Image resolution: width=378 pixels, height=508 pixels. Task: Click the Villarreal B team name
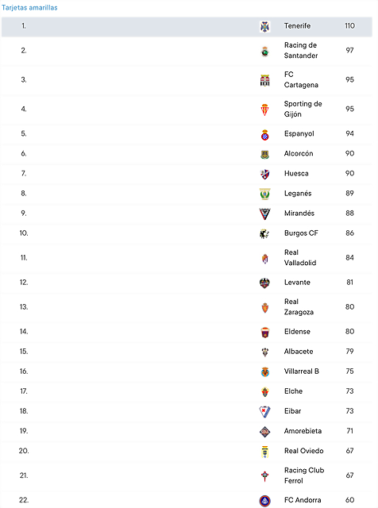coord(302,371)
